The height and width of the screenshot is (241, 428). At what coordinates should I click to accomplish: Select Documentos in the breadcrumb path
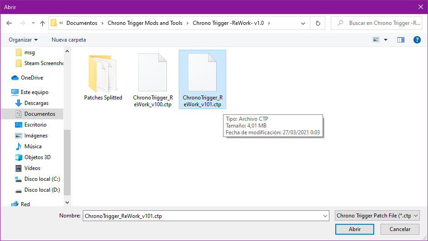(x=82, y=23)
